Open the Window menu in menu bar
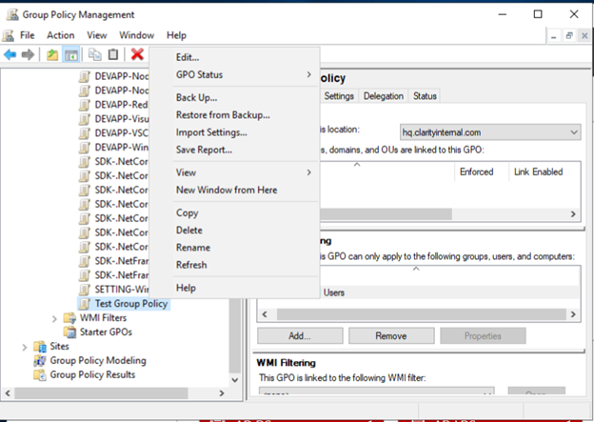 (137, 35)
